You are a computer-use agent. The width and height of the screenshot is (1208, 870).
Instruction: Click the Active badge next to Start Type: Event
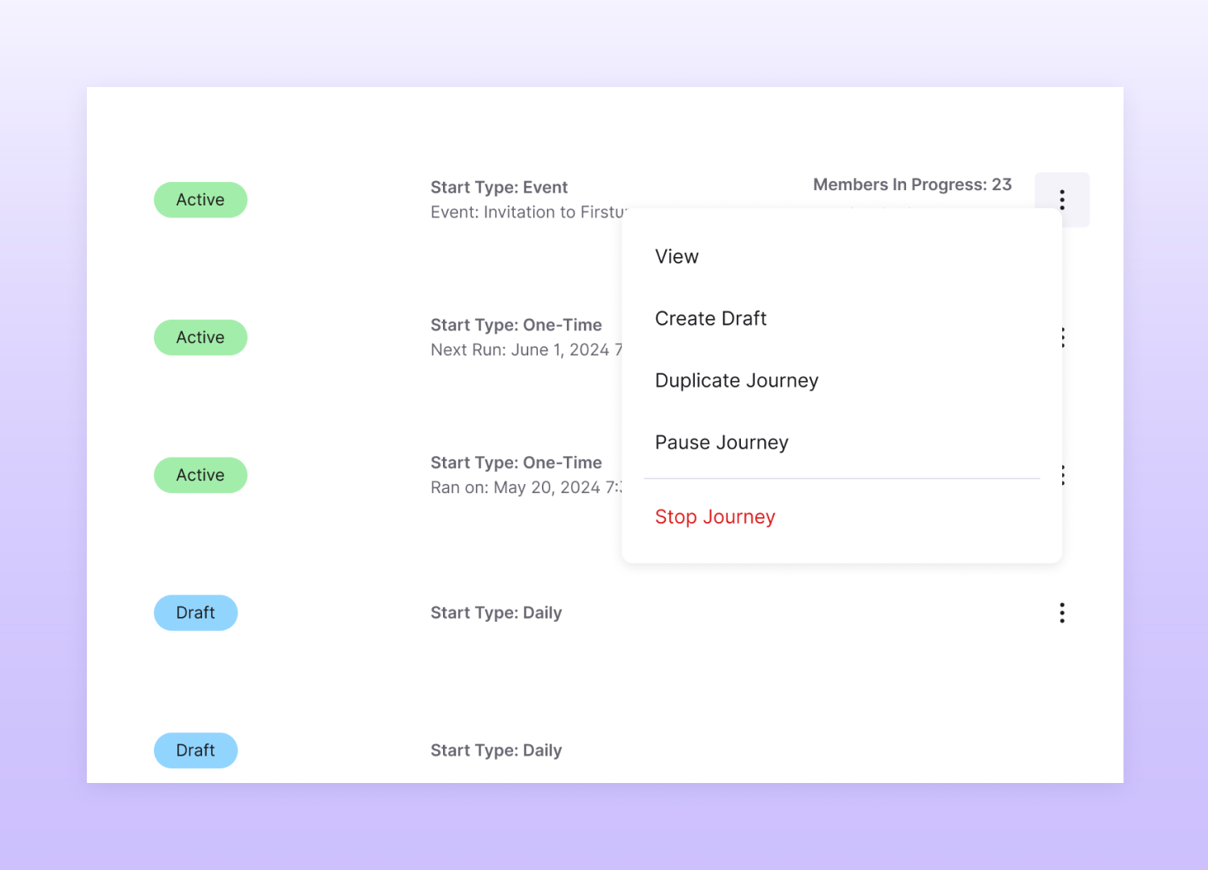pyautogui.click(x=201, y=200)
